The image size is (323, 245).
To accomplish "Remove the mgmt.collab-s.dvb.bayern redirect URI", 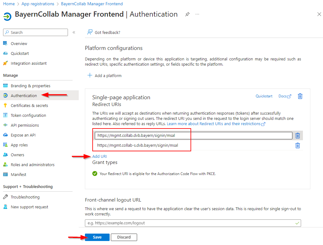I will click(x=297, y=145).
